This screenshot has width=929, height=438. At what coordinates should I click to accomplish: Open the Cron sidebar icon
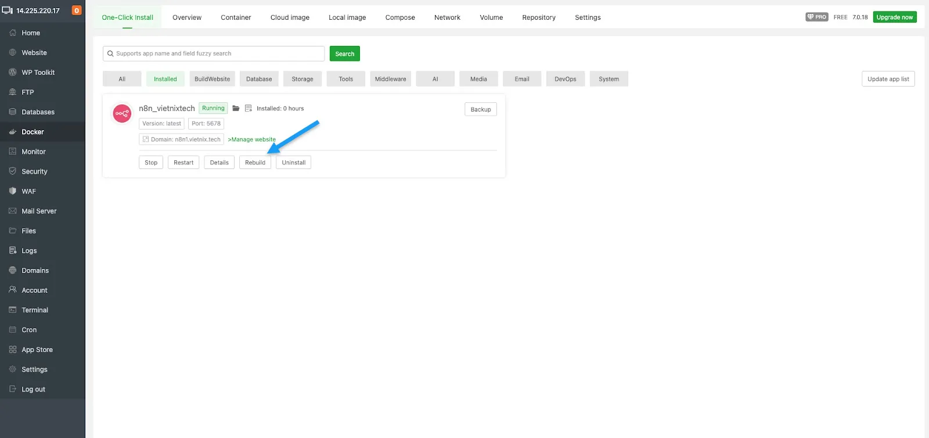click(x=13, y=330)
